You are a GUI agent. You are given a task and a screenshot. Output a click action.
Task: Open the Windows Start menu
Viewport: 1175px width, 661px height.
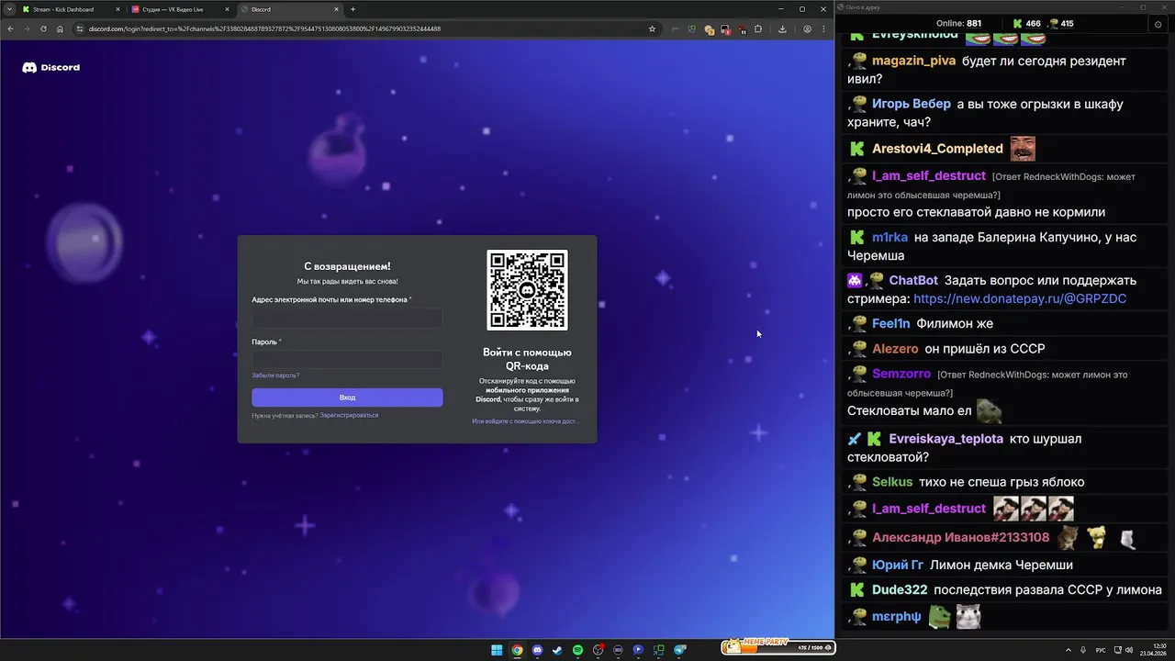(x=497, y=650)
